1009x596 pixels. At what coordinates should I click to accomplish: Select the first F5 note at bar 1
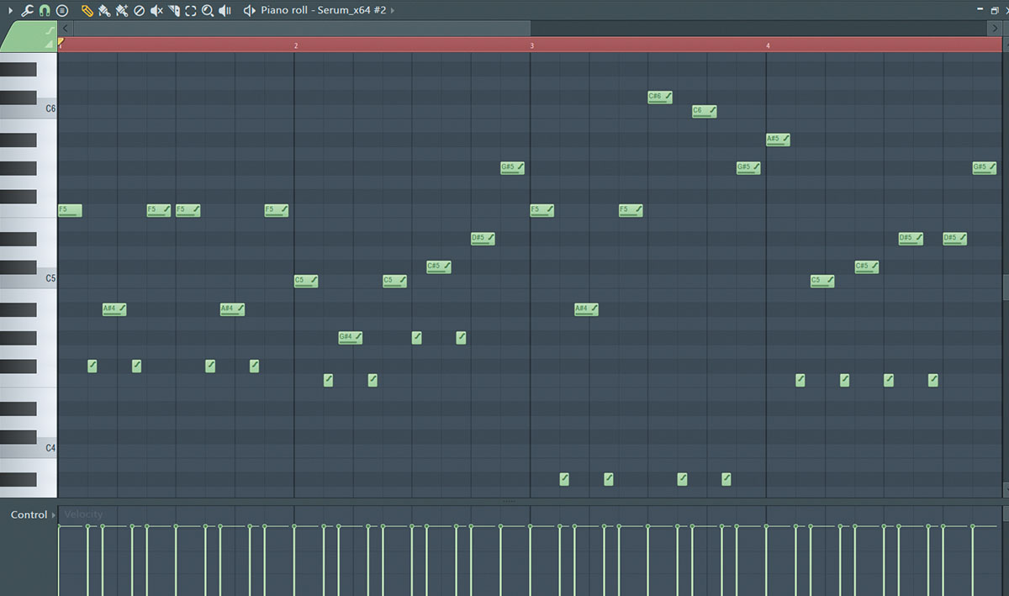coord(70,210)
